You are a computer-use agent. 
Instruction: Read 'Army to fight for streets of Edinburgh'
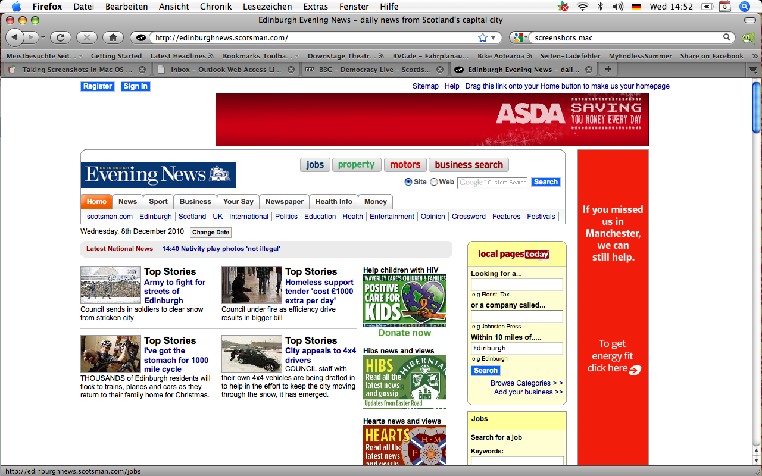click(x=175, y=292)
